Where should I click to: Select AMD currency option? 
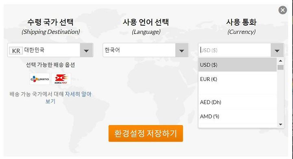[x=238, y=116]
